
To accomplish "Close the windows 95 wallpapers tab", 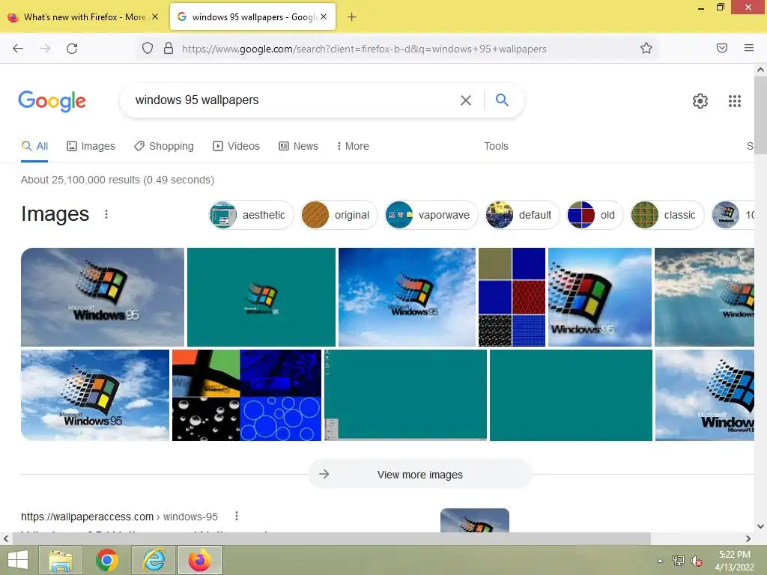I will pos(324,16).
